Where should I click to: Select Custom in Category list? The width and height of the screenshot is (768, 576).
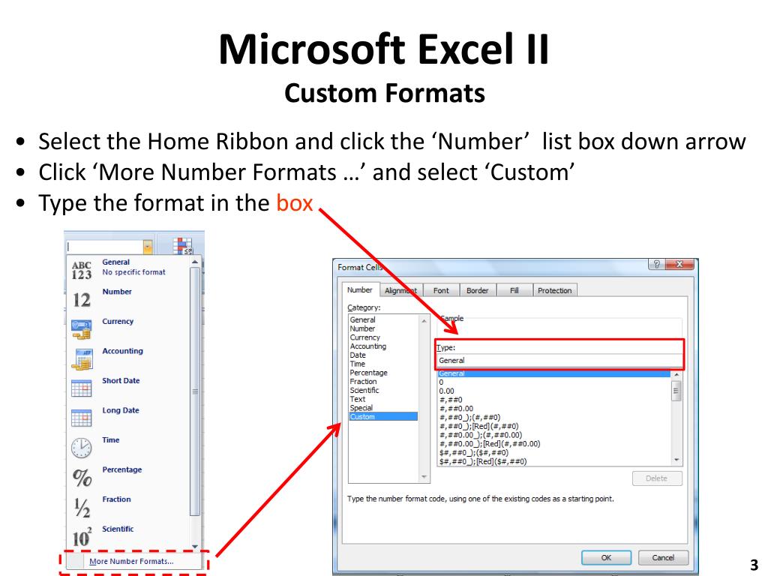383,416
